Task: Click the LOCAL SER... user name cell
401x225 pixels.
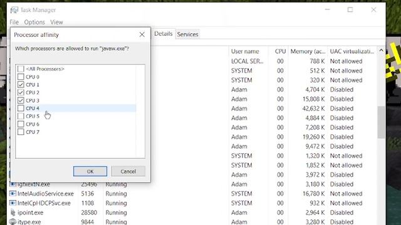Action: click(x=247, y=61)
